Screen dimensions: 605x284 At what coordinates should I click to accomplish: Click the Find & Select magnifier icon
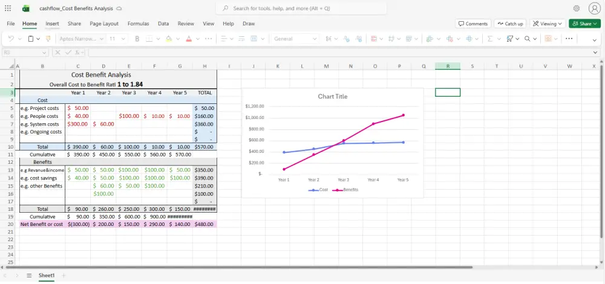[527, 39]
